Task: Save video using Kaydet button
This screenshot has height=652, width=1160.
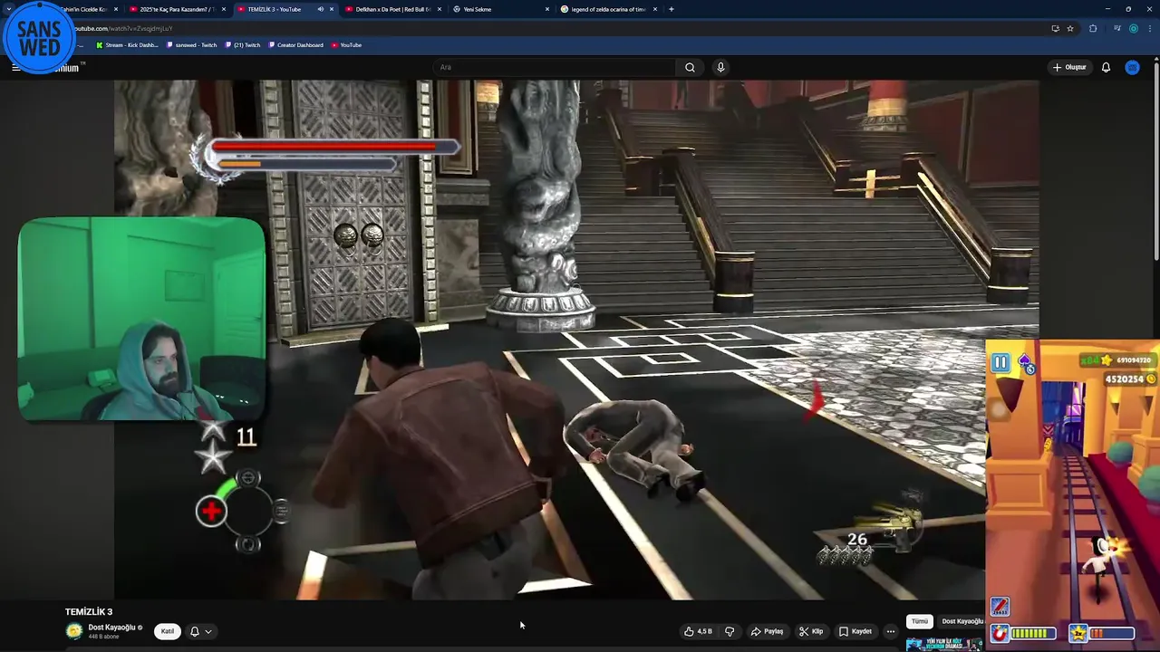Action: point(855,631)
